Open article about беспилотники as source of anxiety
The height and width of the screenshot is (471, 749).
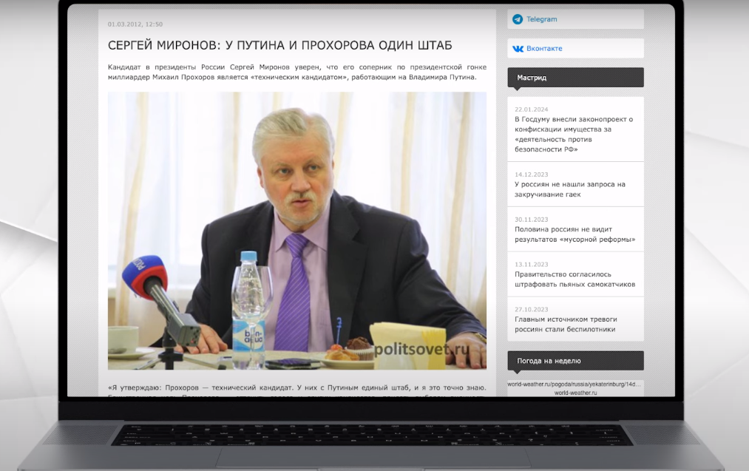click(x=566, y=324)
